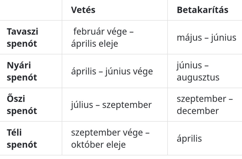Click the empty top-left header cell
This screenshot has height=159, width=242.
[x=31, y=10]
